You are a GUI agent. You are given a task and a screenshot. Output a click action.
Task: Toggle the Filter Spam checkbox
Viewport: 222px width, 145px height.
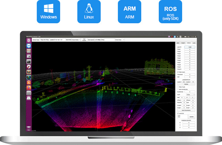pyautogui.click(x=178, y=72)
